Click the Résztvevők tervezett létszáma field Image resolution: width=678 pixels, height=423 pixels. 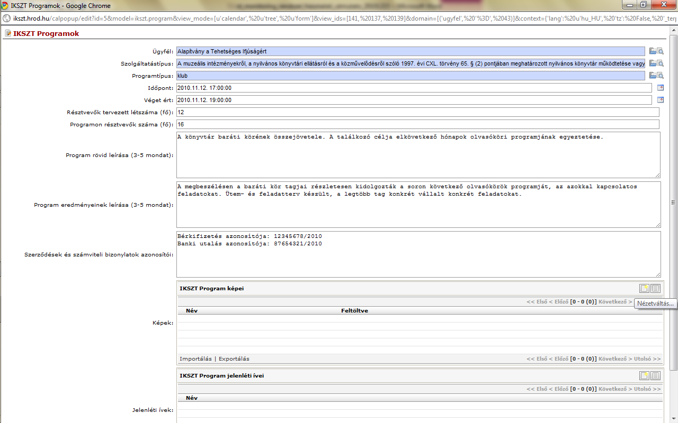coord(418,112)
